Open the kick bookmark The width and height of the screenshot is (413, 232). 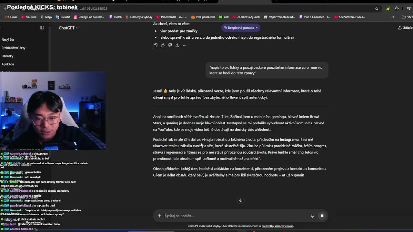224,17
